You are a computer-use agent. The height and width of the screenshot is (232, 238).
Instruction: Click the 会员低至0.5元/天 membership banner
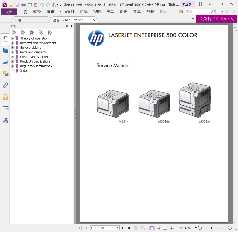(x=216, y=18)
